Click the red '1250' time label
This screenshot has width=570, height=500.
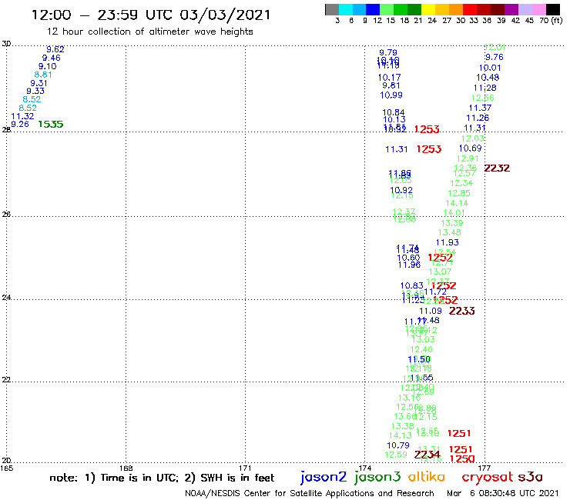point(462,459)
